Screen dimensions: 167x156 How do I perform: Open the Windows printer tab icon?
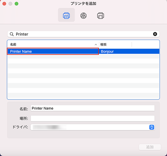100,16
